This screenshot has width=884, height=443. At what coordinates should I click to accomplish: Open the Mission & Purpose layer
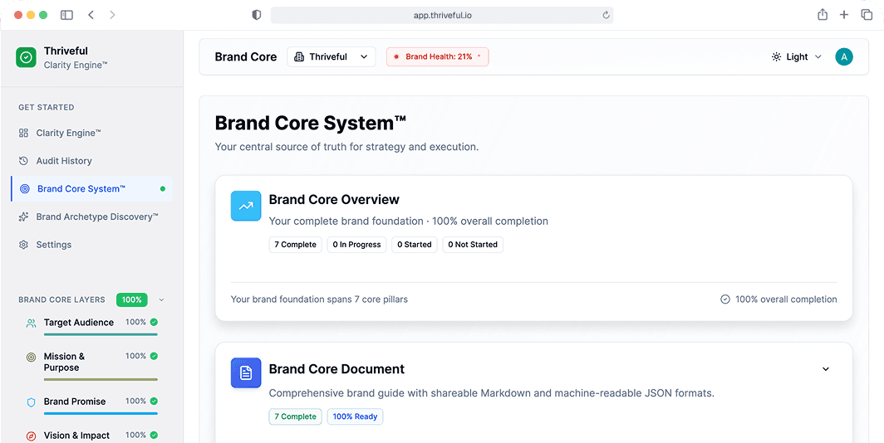(x=92, y=366)
